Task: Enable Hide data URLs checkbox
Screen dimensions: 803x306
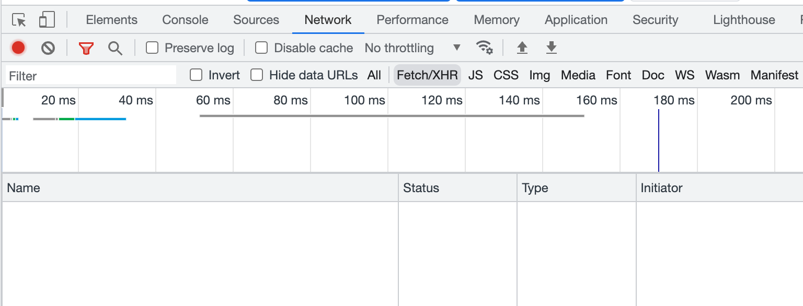Action: pos(257,75)
